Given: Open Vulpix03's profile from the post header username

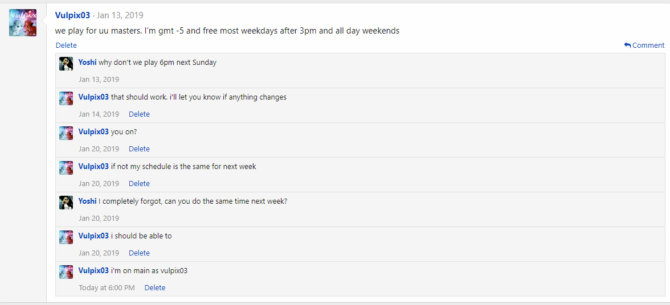Looking at the screenshot, I should pyautogui.click(x=72, y=15).
